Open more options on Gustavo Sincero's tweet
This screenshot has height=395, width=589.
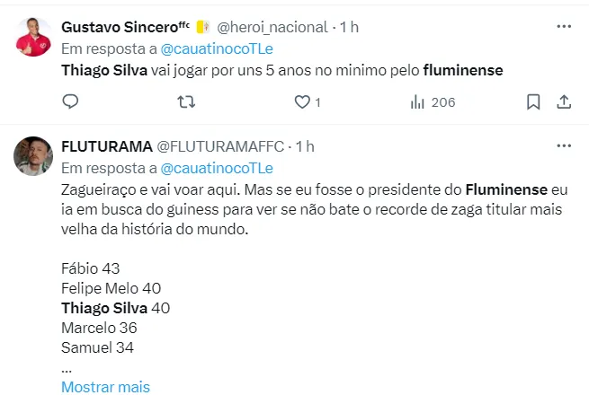pos(564,27)
